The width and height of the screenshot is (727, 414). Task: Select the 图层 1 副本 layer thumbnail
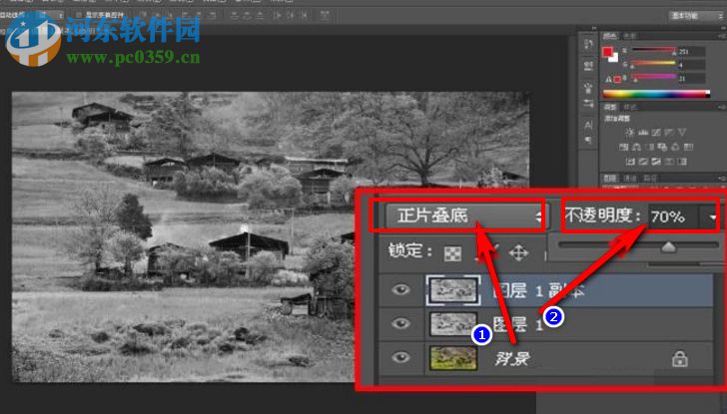point(453,290)
